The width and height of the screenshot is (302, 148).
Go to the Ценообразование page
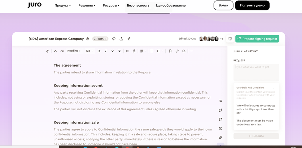point(171,5)
